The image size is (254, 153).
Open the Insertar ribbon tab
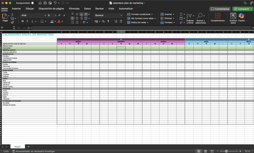(16, 9)
